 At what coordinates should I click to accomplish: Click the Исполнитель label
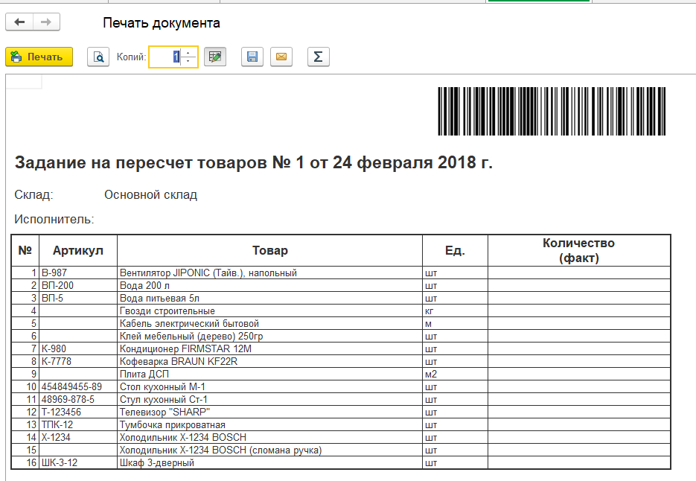[54, 219]
